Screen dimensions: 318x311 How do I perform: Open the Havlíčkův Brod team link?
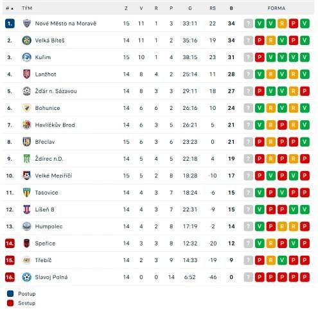[55, 125]
